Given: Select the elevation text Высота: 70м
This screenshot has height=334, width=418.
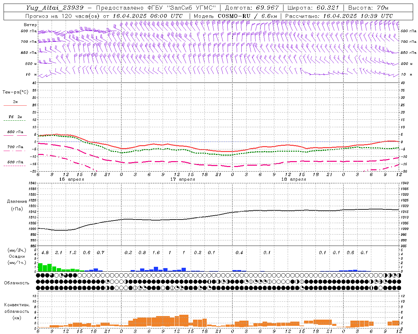Looking at the screenshot, I should [368, 8].
